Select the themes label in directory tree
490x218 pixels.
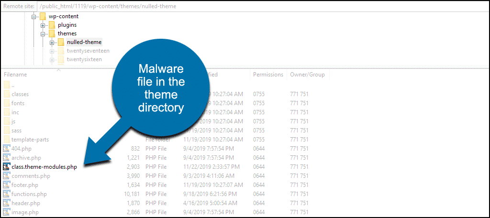pyautogui.click(x=67, y=33)
